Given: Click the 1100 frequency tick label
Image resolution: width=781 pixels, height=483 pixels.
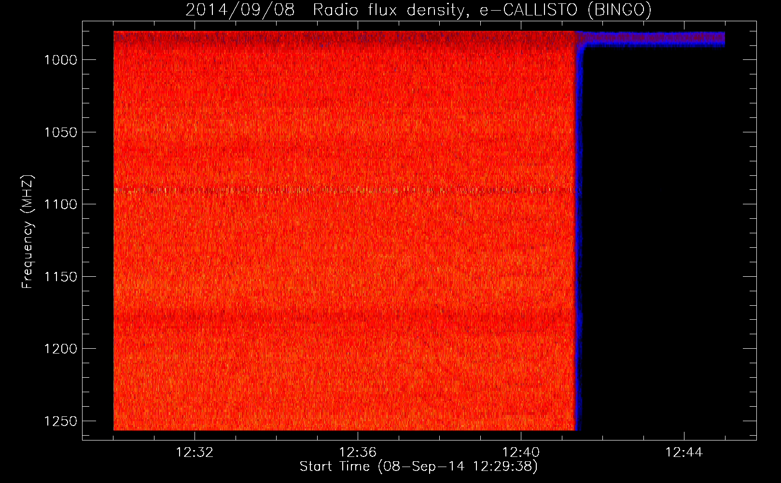Looking at the screenshot, I should point(60,204).
